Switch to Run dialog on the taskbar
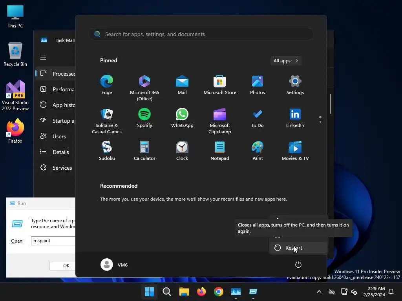This screenshot has height=301, width=402. [x=253, y=292]
